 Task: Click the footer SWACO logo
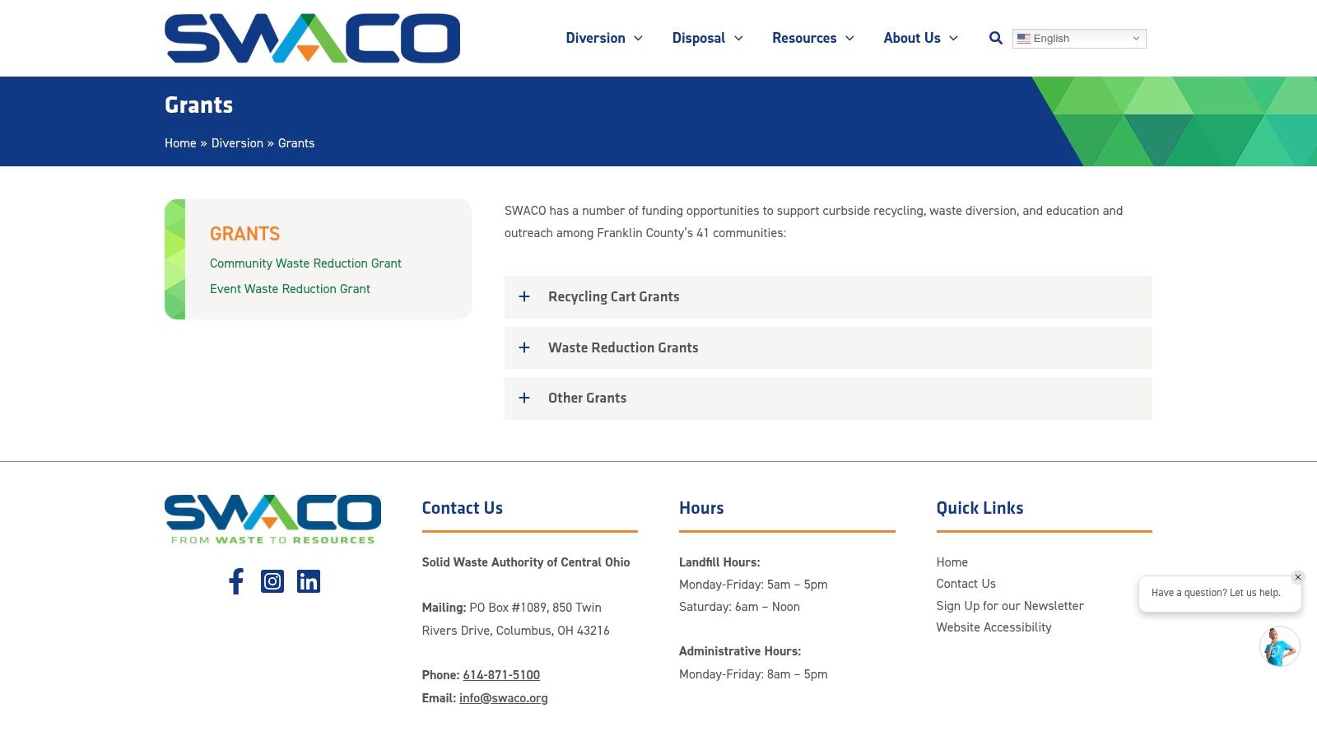pos(272,520)
